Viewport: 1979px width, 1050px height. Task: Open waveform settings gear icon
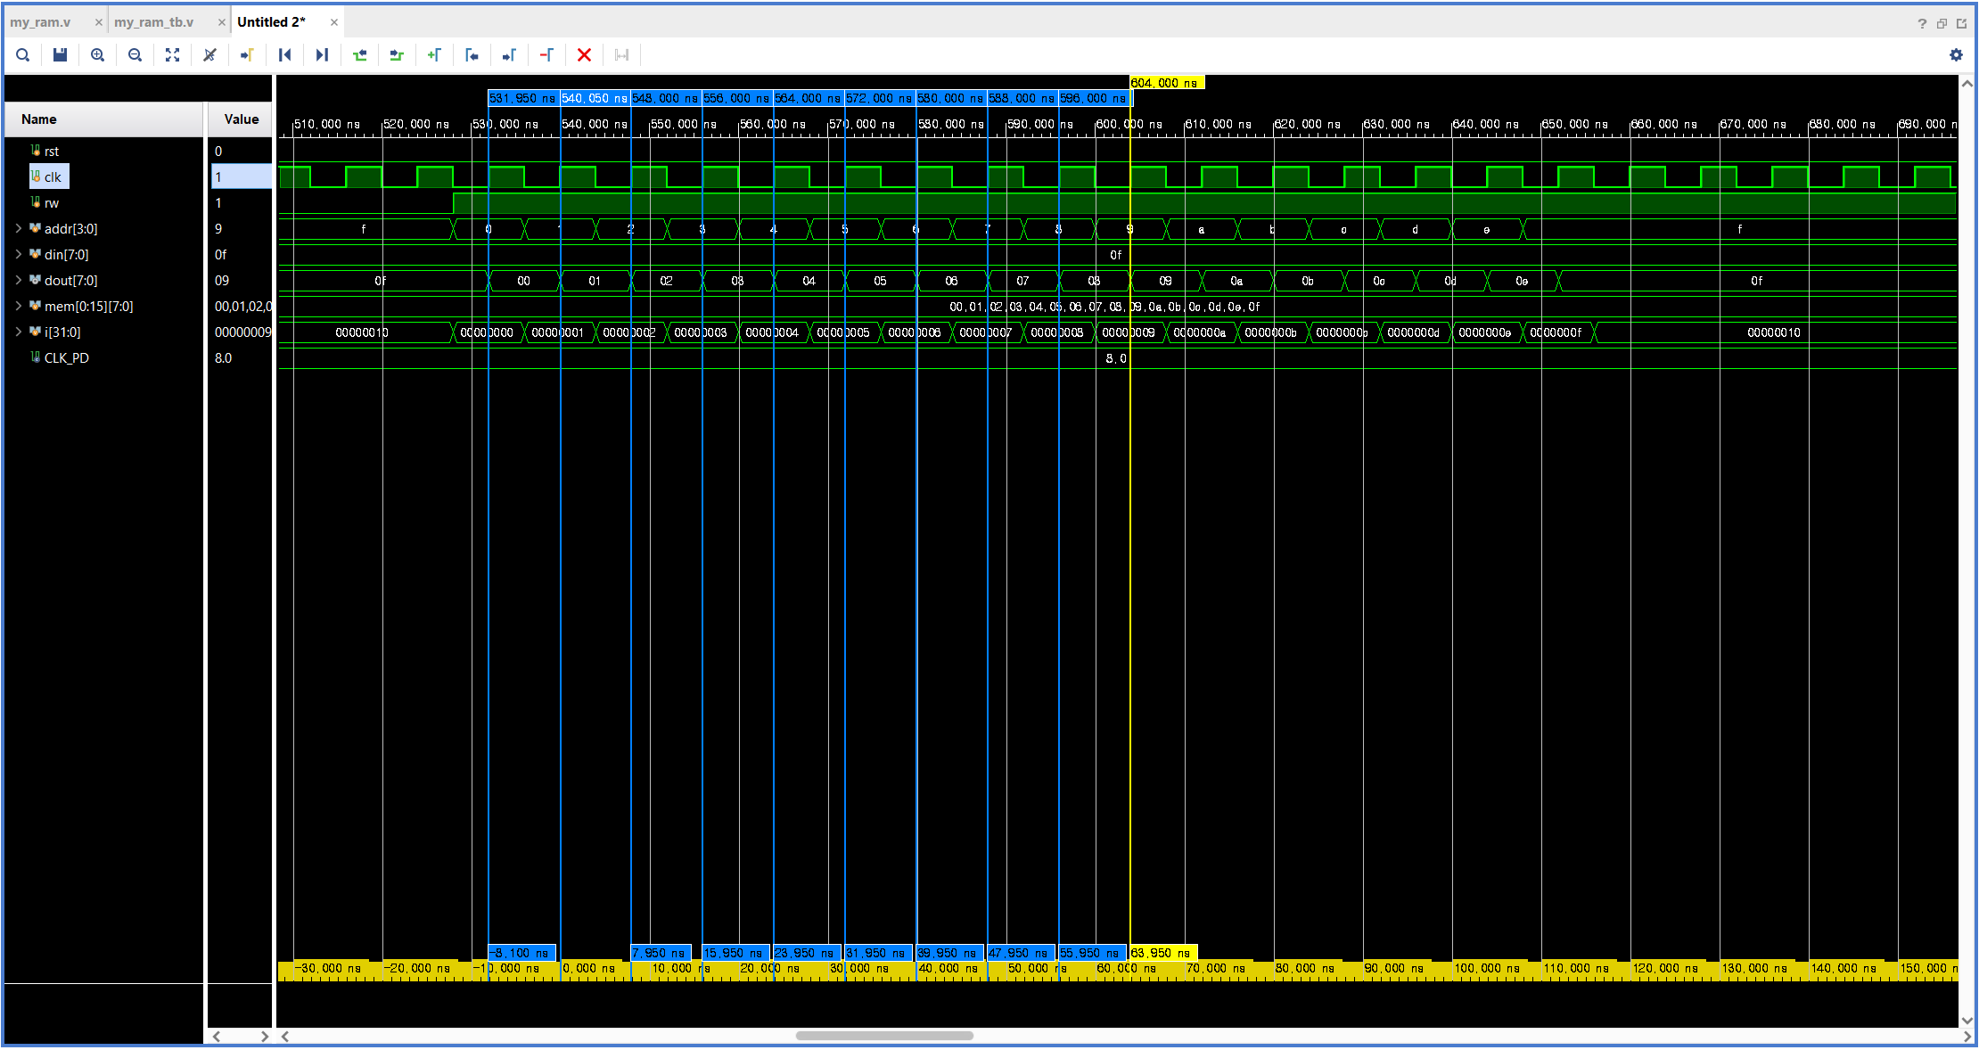[1956, 55]
